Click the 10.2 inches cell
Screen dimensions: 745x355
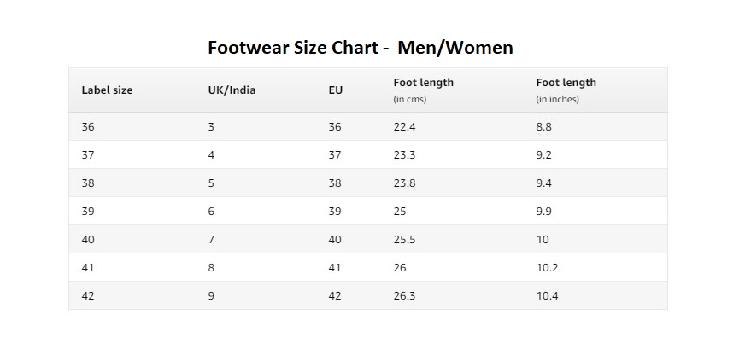tap(547, 267)
